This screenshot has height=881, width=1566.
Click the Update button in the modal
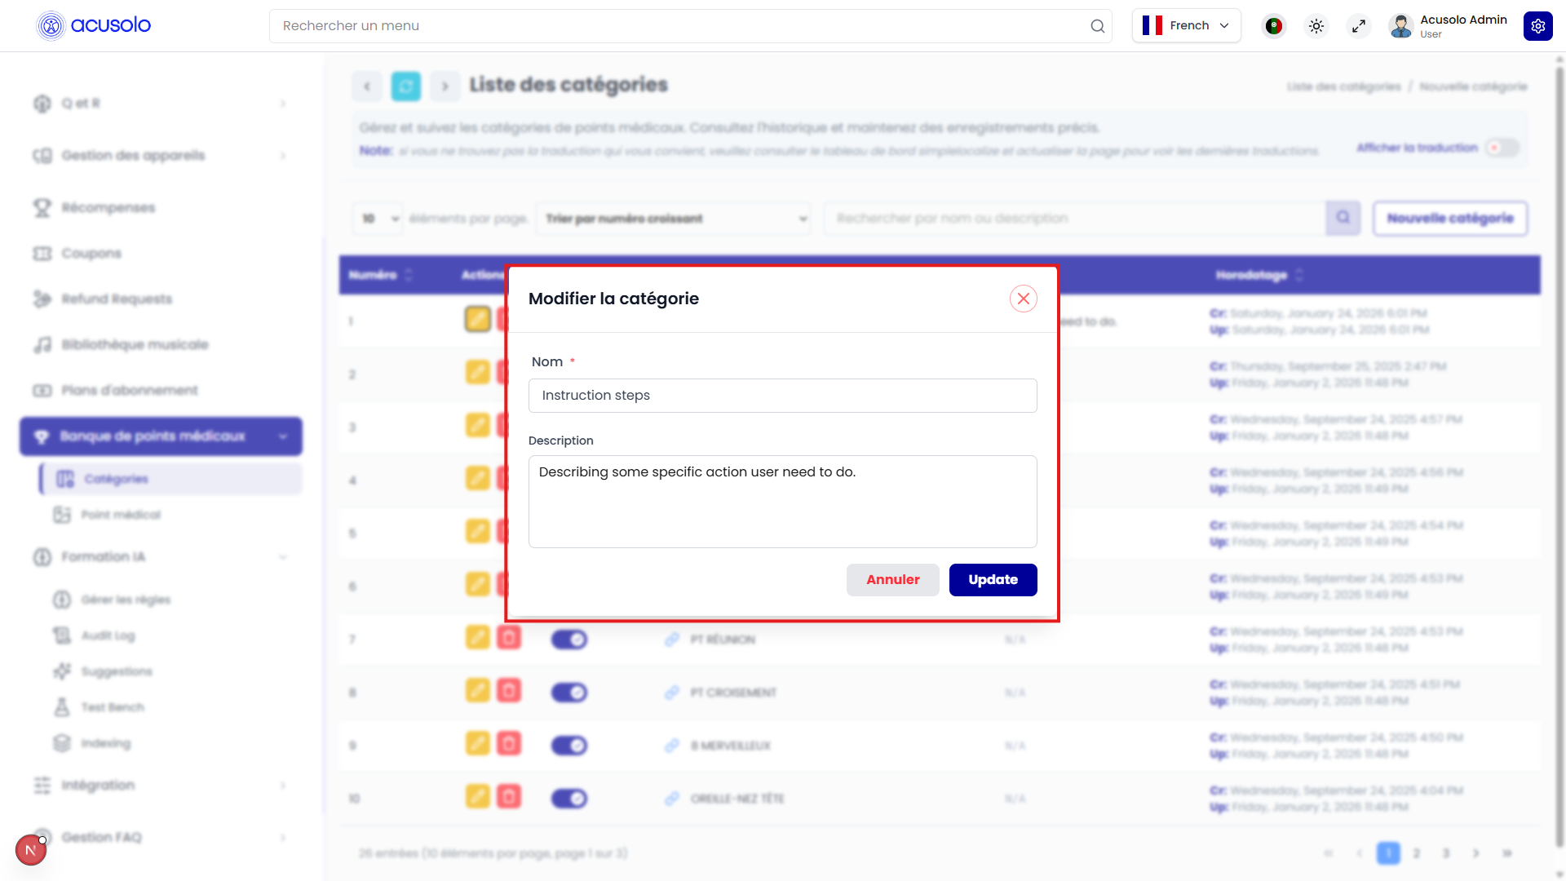click(x=993, y=579)
